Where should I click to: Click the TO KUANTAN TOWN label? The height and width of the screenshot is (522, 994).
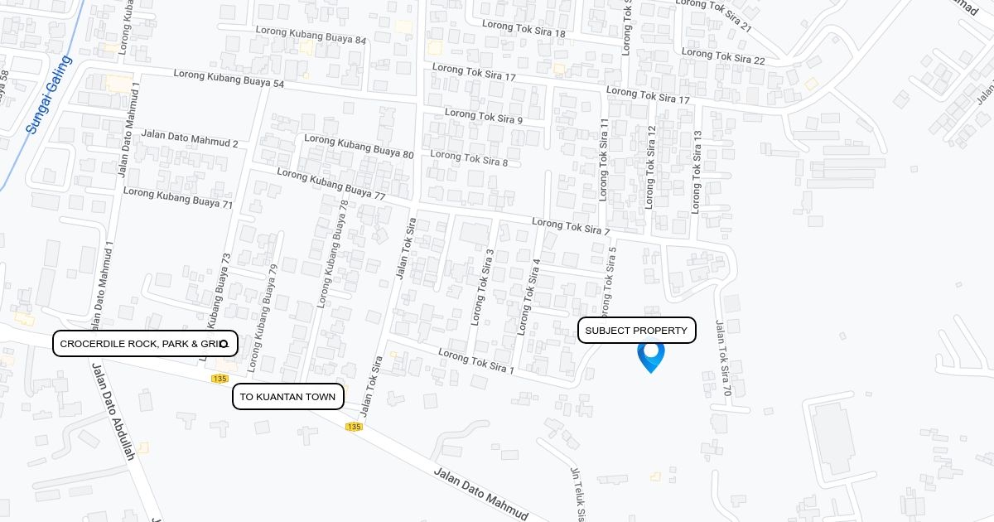[x=288, y=397]
